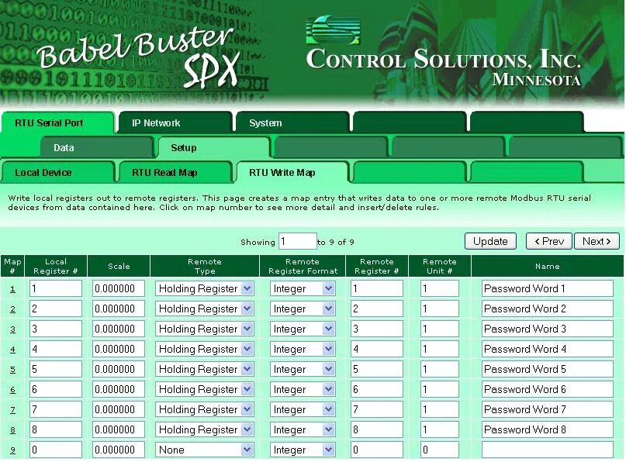Click the Showing start number field
The width and height of the screenshot is (626, 462).
297,241
